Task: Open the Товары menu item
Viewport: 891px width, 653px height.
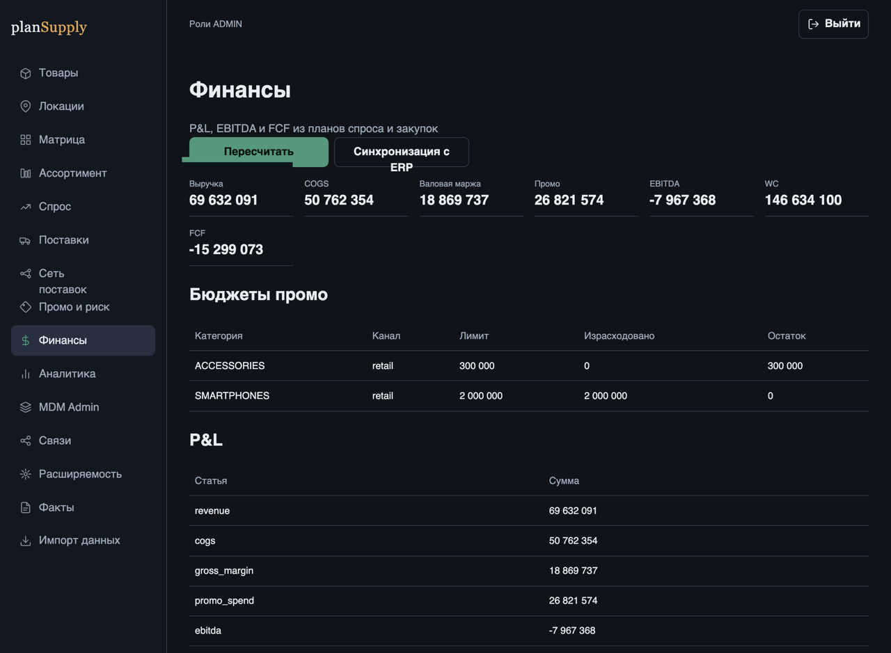Action: pyautogui.click(x=83, y=73)
